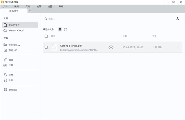
Task: Choose 合并 tool label in sidebar
Action: [11, 80]
